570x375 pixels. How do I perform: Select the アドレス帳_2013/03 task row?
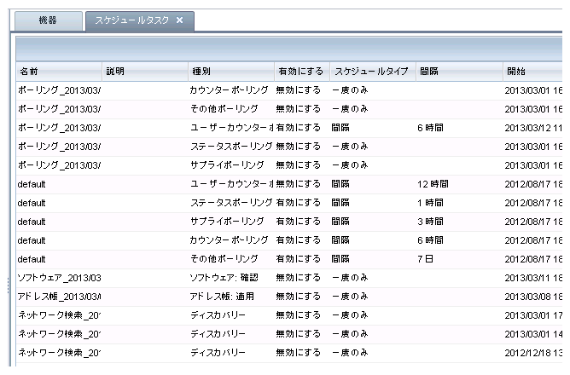coord(59,296)
